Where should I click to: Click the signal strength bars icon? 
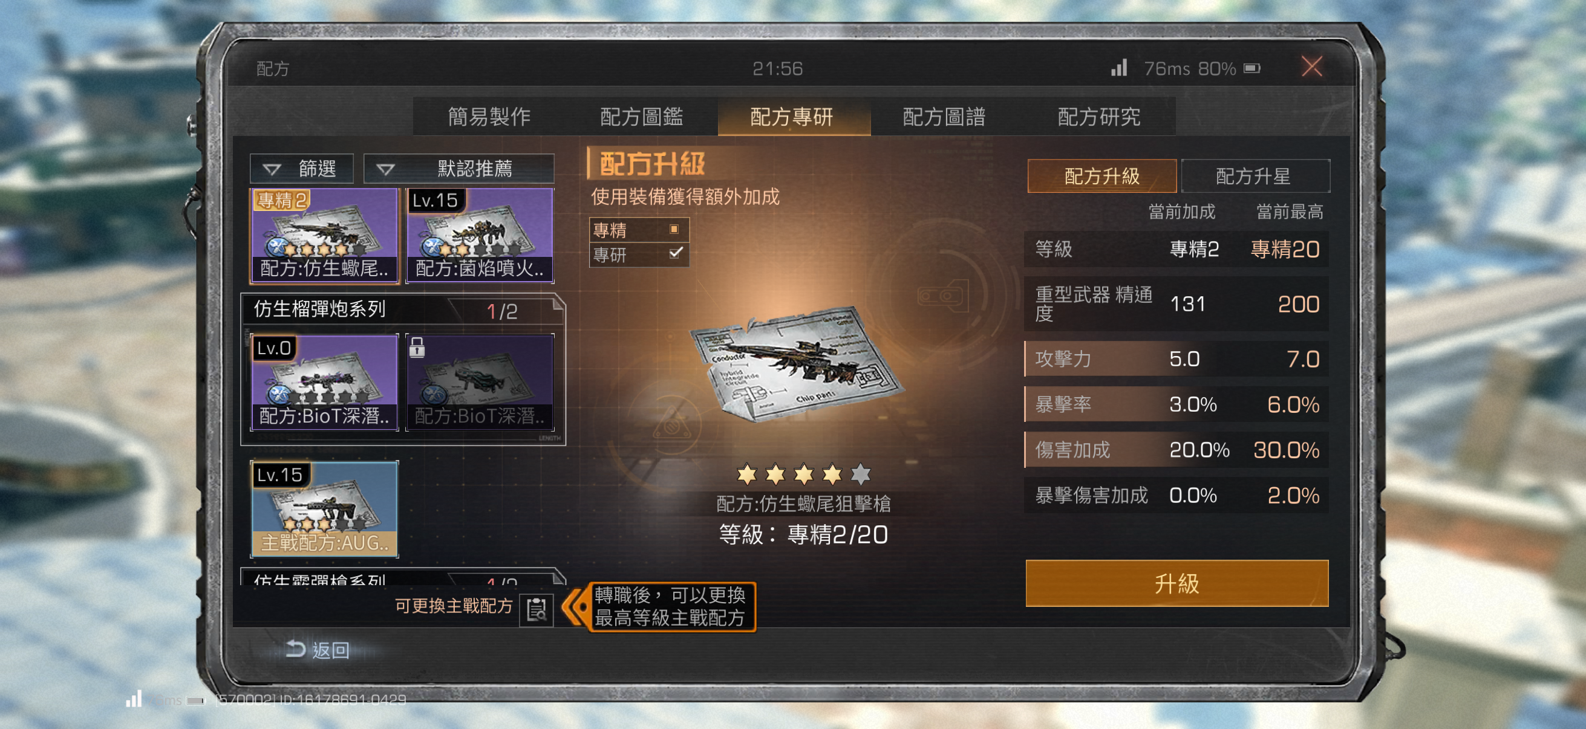click(x=1118, y=68)
